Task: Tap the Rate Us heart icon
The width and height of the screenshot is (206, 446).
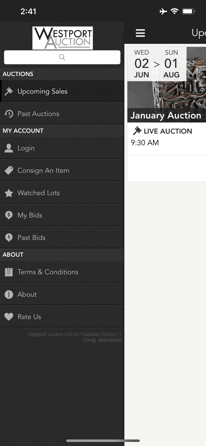Action: (x=9, y=316)
